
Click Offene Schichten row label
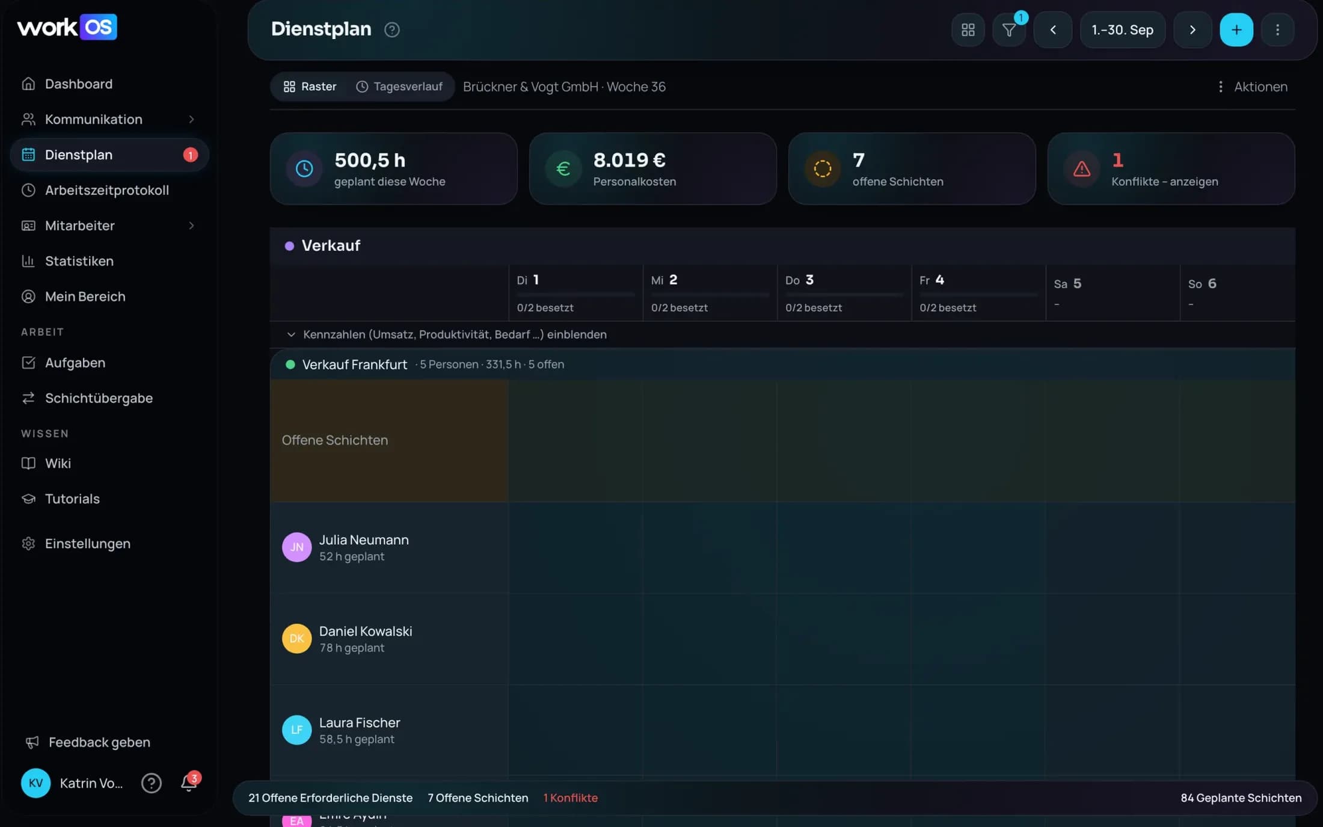click(334, 440)
